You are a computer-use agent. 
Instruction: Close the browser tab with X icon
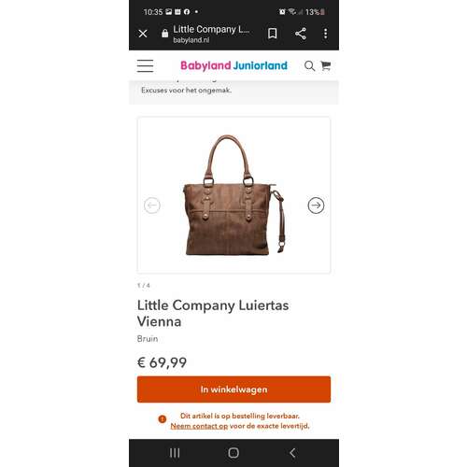[x=143, y=34]
